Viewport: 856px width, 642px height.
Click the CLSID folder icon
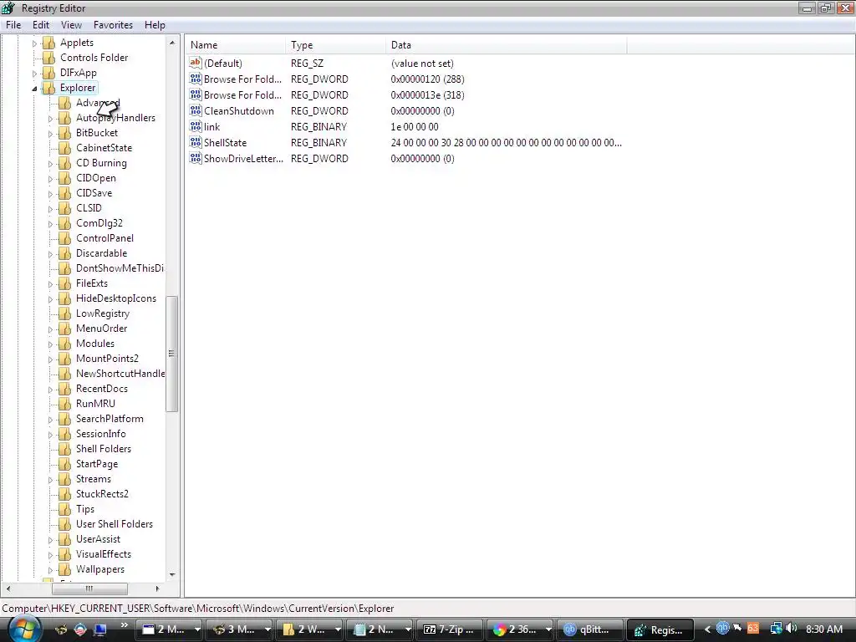[64, 208]
